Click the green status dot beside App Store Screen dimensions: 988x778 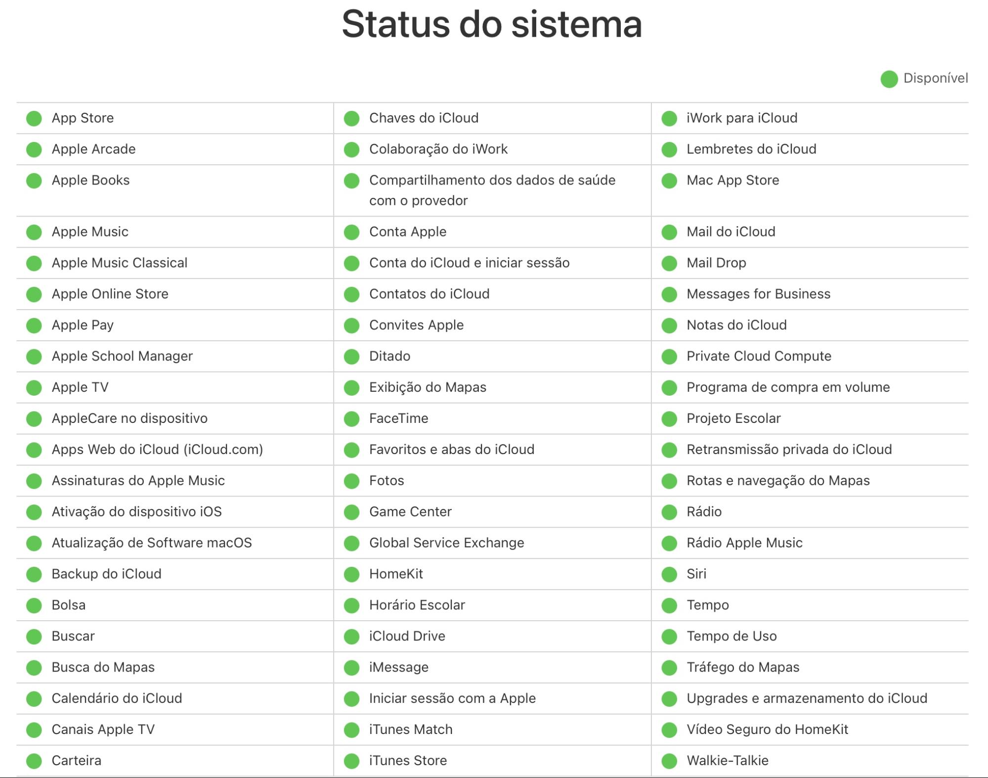pos(35,118)
